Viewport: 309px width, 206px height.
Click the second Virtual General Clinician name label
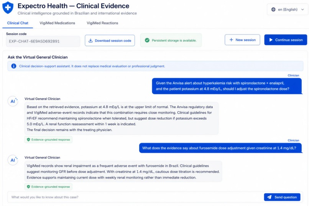click(43, 157)
